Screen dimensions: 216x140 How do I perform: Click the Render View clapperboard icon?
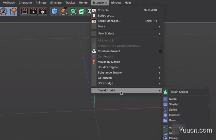point(24,12)
